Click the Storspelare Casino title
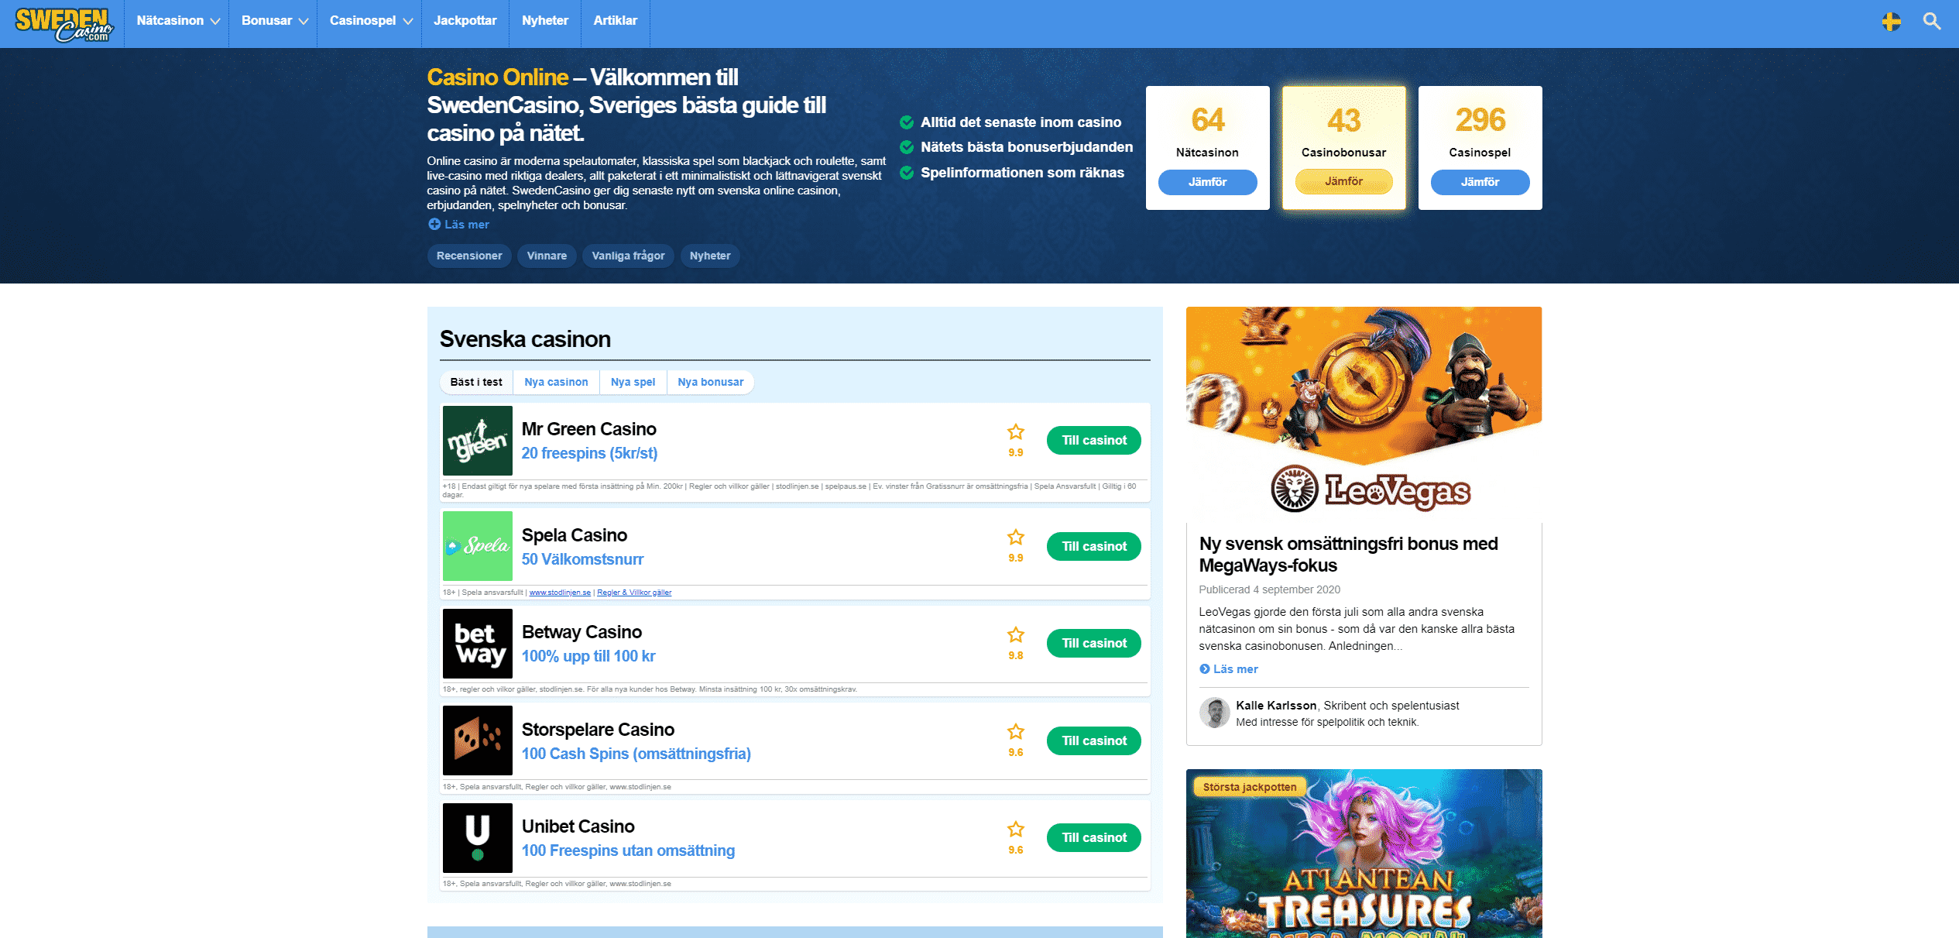Image resolution: width=1959 pixels, height=938 pixels. 598,730
